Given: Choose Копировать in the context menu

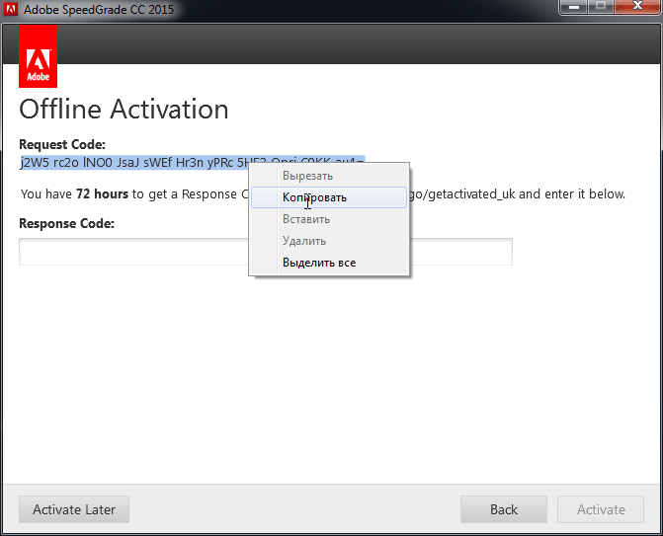Looking at the screenshot, I should pyautogui.click(x=329, y=197).
